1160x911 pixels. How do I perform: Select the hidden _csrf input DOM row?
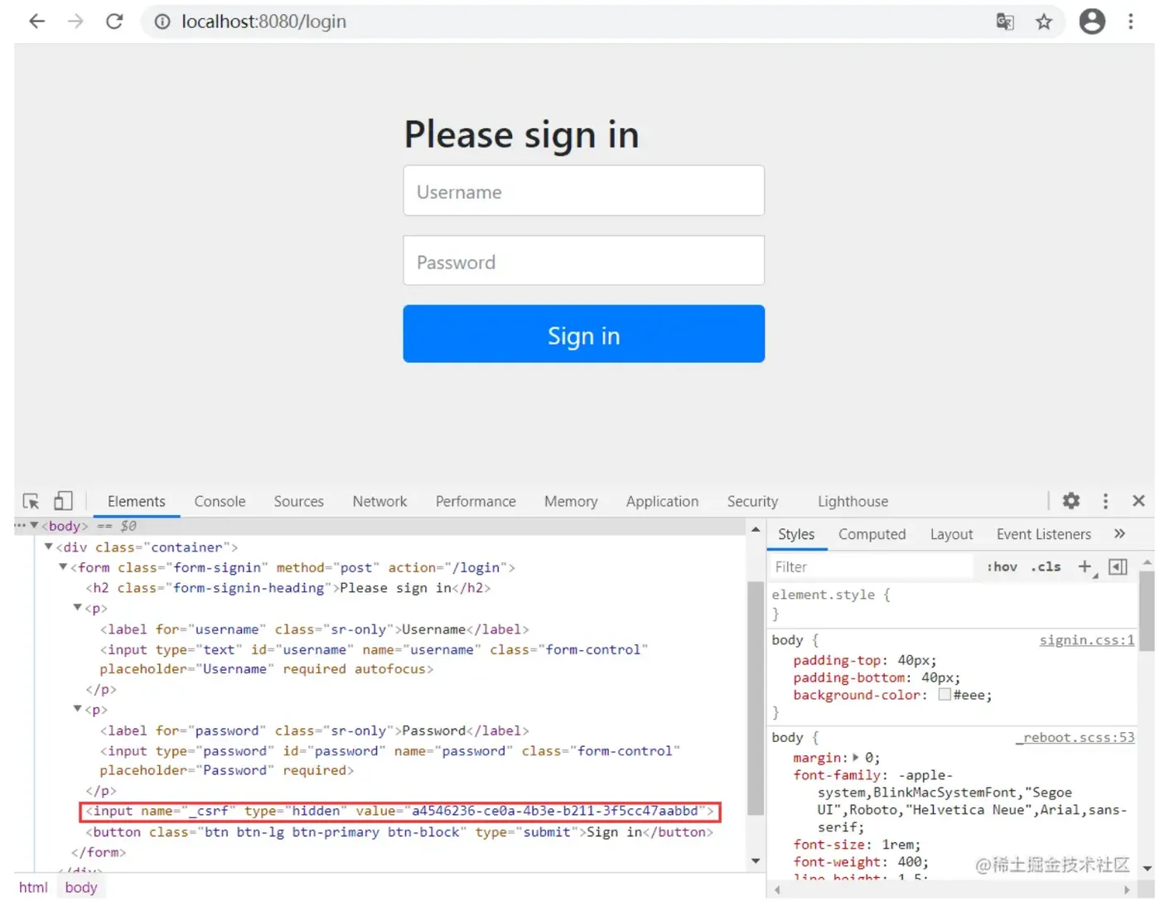tap(400, 812)
